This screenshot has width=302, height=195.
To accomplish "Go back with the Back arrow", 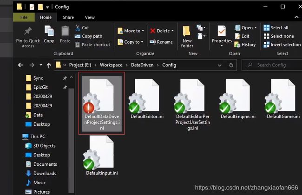I will tap(20, 65).
